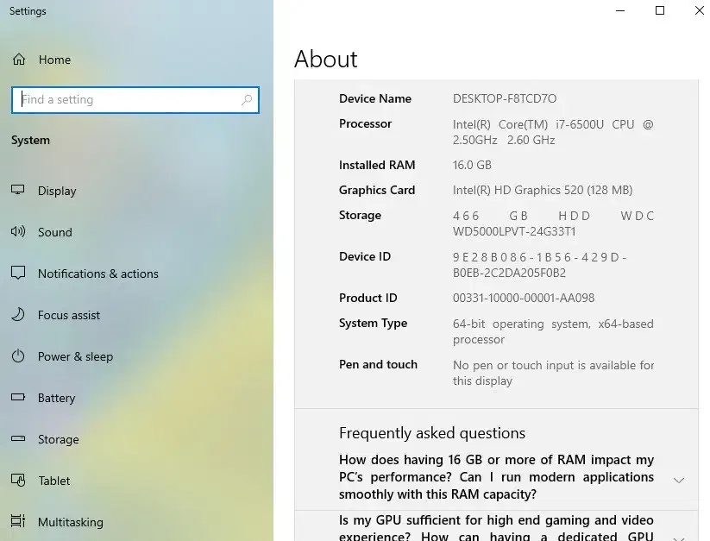This screenshot has height=541, width=710.
Task: Expand the 16 GB RAM question
Action: coord(679,480)
